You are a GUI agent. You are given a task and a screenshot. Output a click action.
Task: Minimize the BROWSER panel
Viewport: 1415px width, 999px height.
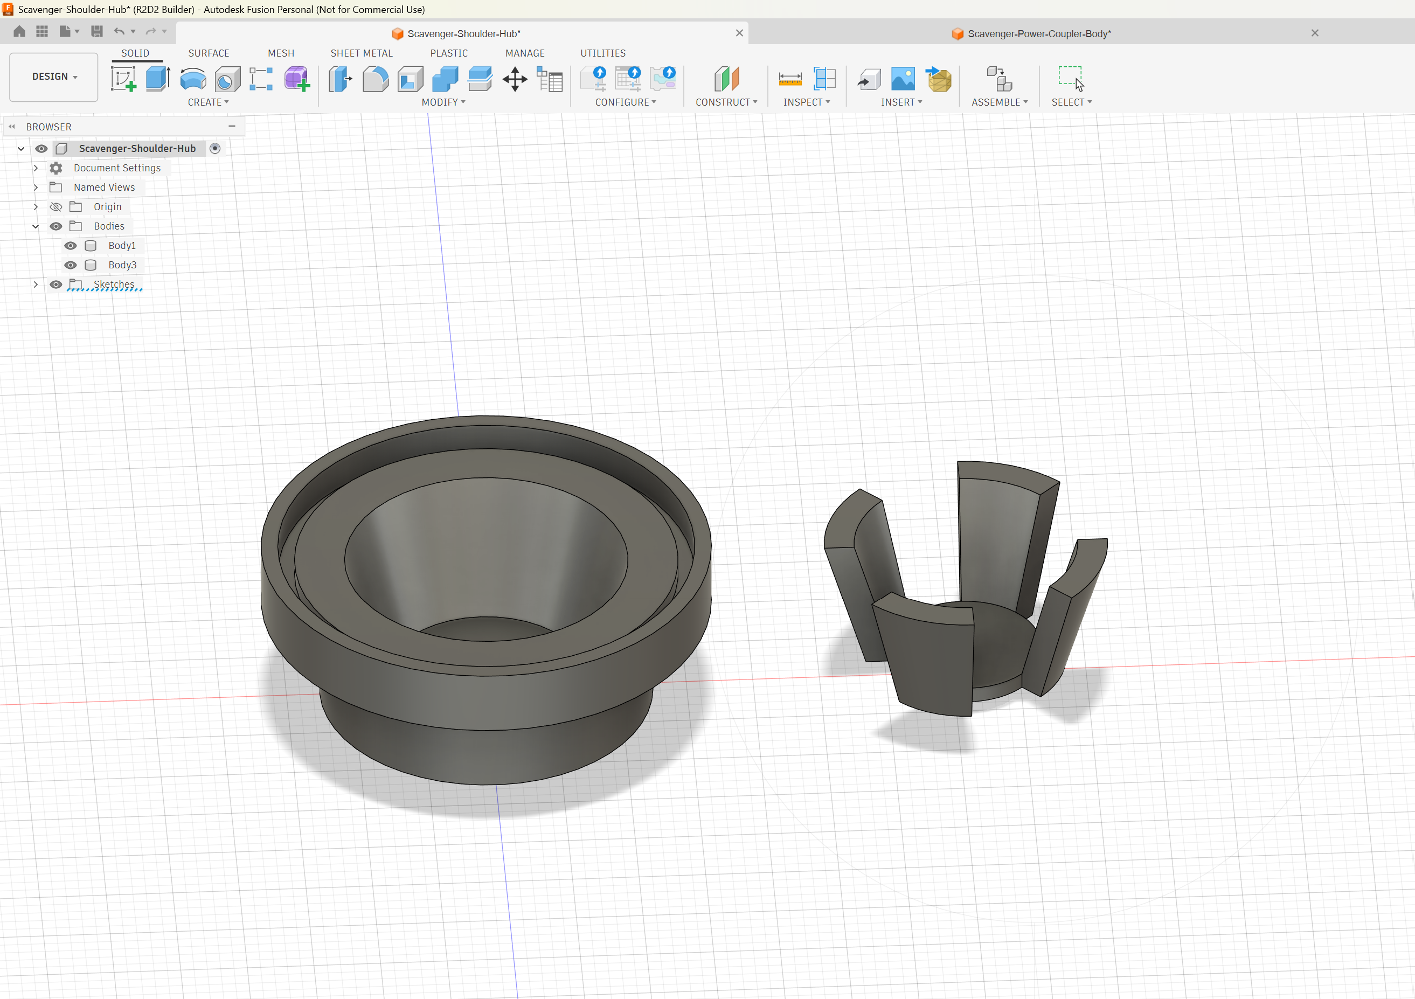(232, 126)
